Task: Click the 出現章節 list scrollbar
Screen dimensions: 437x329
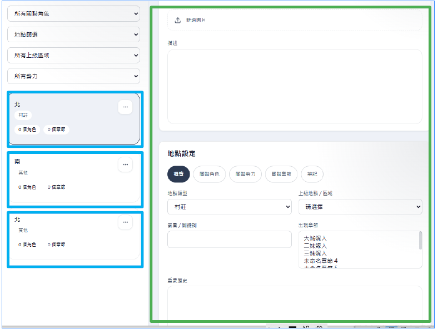Action: coord(420,241)
